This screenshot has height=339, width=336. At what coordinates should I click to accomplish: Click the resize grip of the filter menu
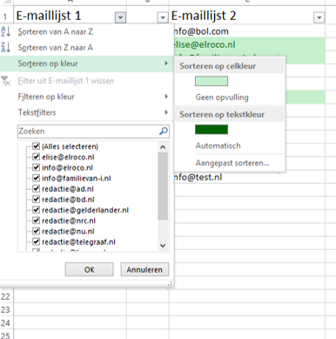coord(170,284)
